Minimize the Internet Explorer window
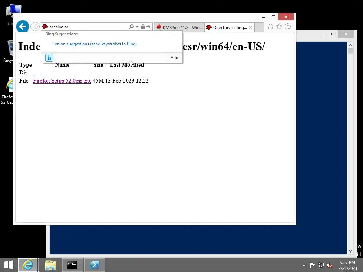Image resolution: width=363 pixels, height=272 pixels. point(264,17)
